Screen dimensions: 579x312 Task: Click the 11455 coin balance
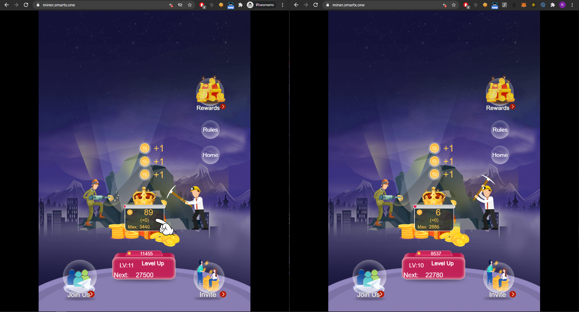coord(146,254)
